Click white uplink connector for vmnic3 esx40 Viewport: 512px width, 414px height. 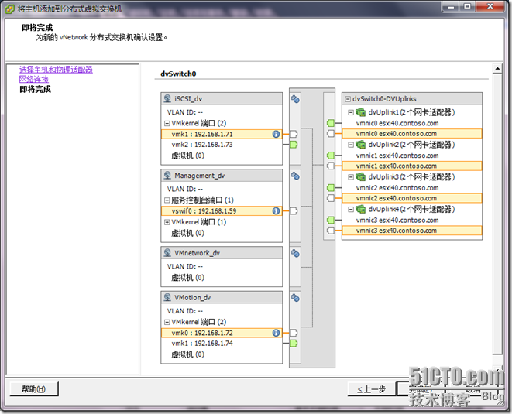click(x=331, y=231)
